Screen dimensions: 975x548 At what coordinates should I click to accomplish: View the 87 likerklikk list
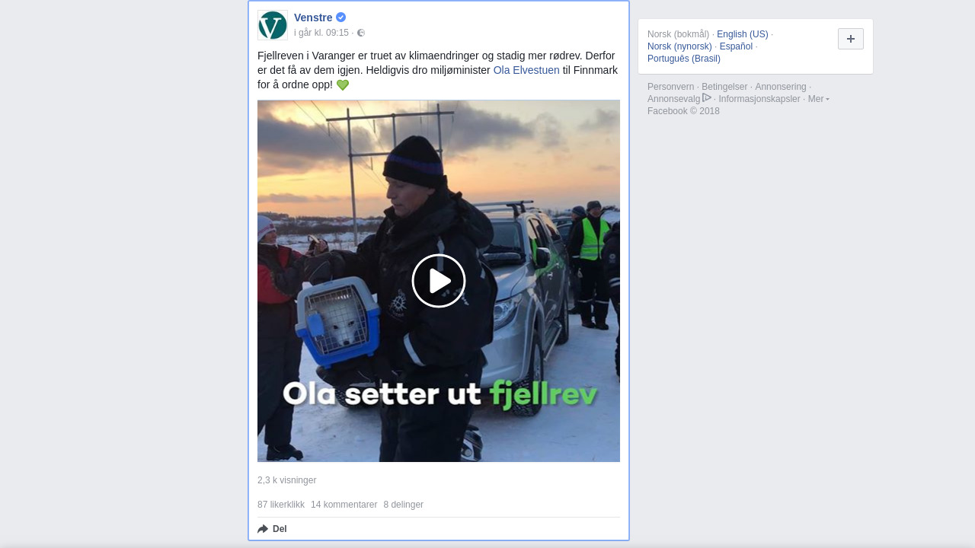click(281, 505)
